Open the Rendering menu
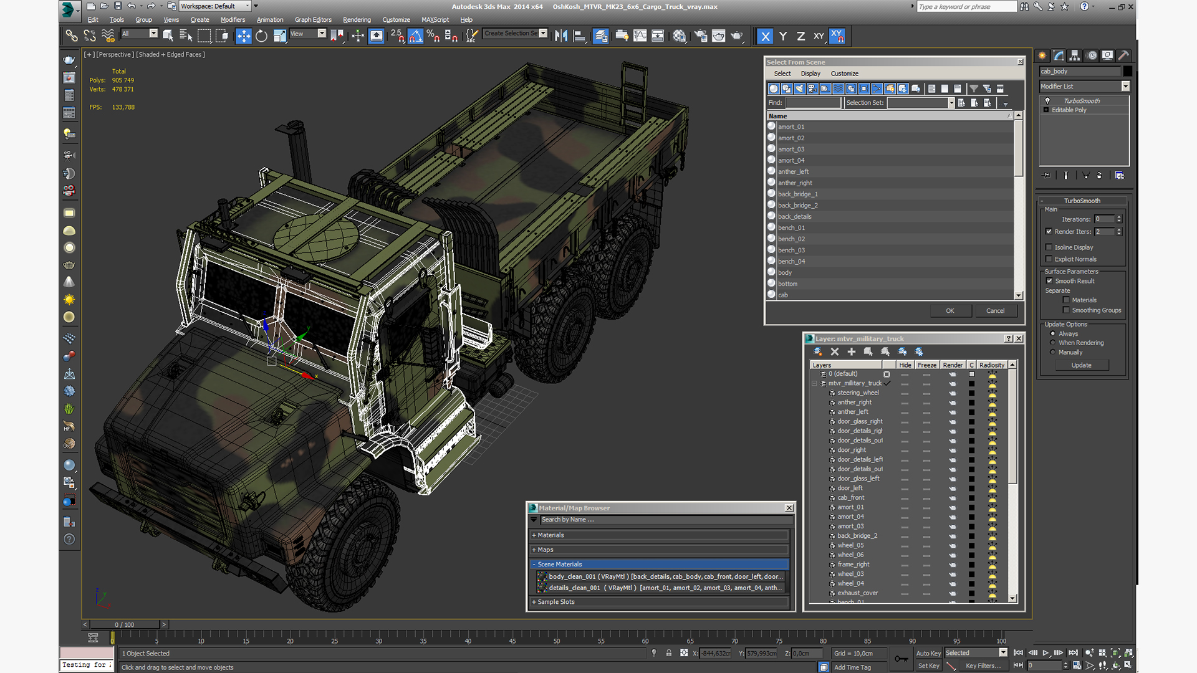 (x=357, y=20)
